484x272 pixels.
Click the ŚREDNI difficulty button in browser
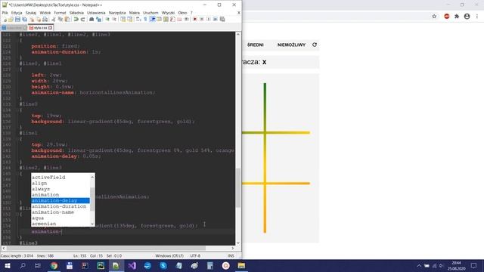coord(256,45)
